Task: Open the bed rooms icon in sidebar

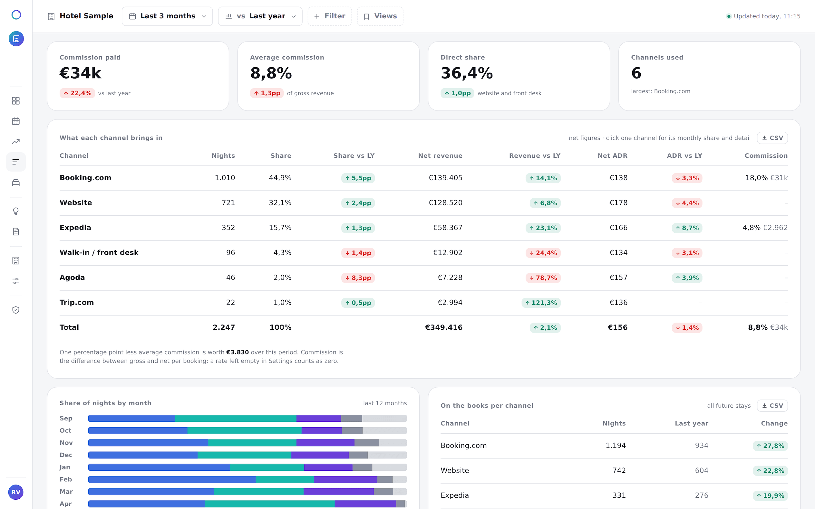Action: click(x=16, y=183)
